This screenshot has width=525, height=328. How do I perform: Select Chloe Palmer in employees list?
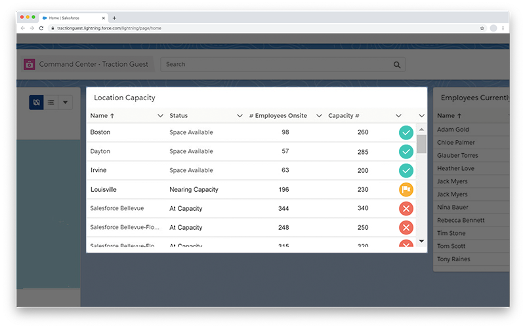(455, 143)
